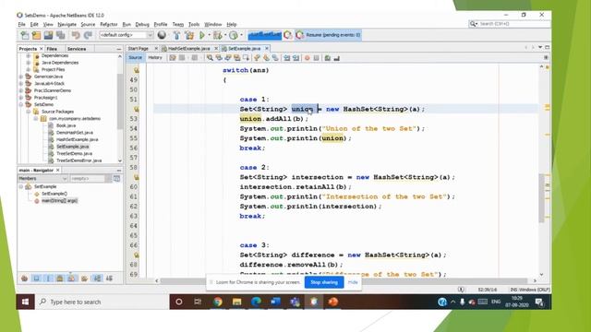
Task: Click the Windows taskbar search box
Action: click(102, 302)
